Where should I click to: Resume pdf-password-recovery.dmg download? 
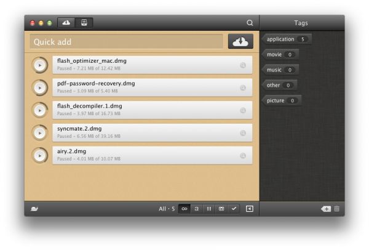[x=40, y=88]
